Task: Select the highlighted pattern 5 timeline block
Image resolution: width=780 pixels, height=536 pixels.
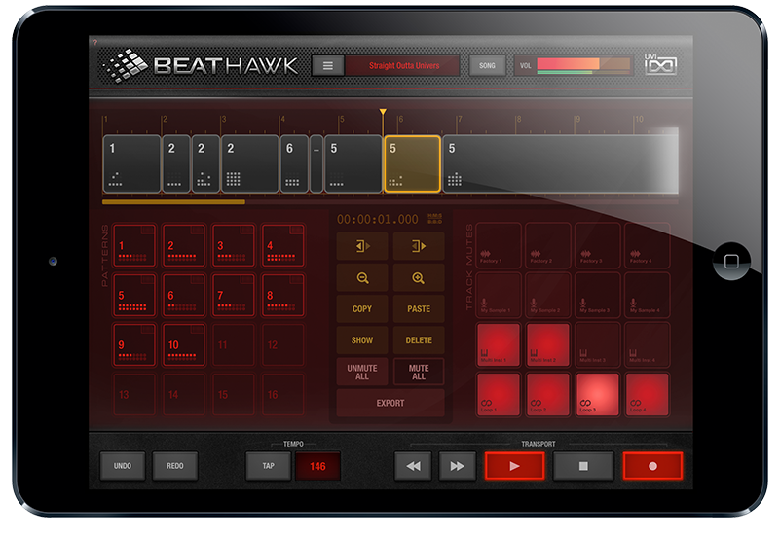Action: point(412,163)
